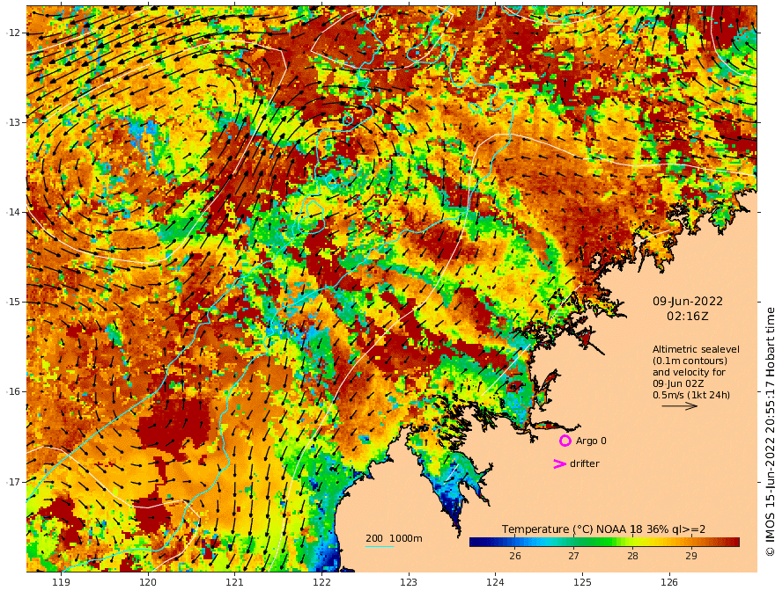The width and height of the screenshot is (775, 598).
Task: Click longitude axis label 122
Action: point(321,583)
